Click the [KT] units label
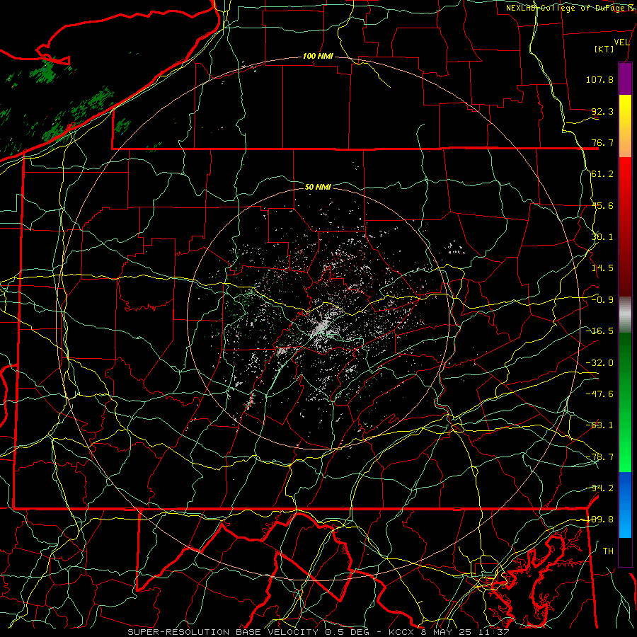Screen dimensions: 637x637 click(604, 49)
